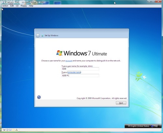
Task: Close the Virtual PC window
Action: click(158, 1)
